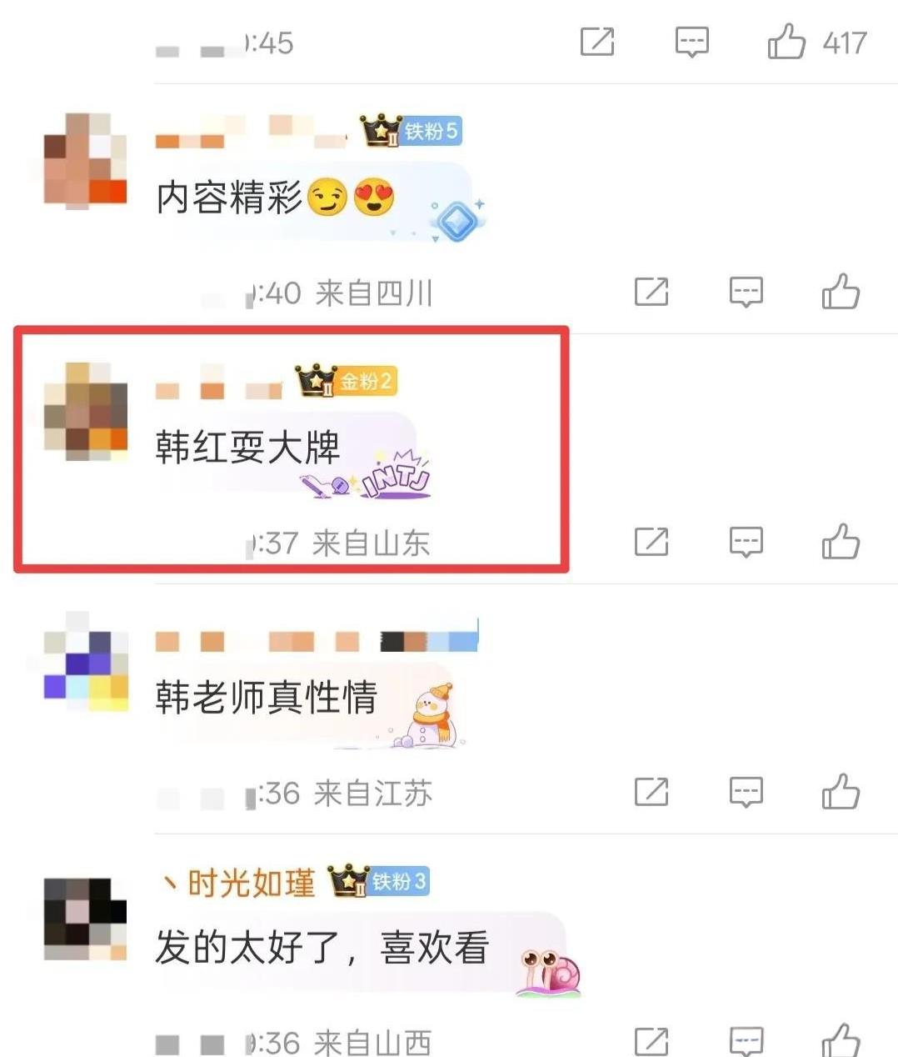The image size is (898, 1057).
Task: Like the '内容精彩' comment
Action: coord(841,292)
